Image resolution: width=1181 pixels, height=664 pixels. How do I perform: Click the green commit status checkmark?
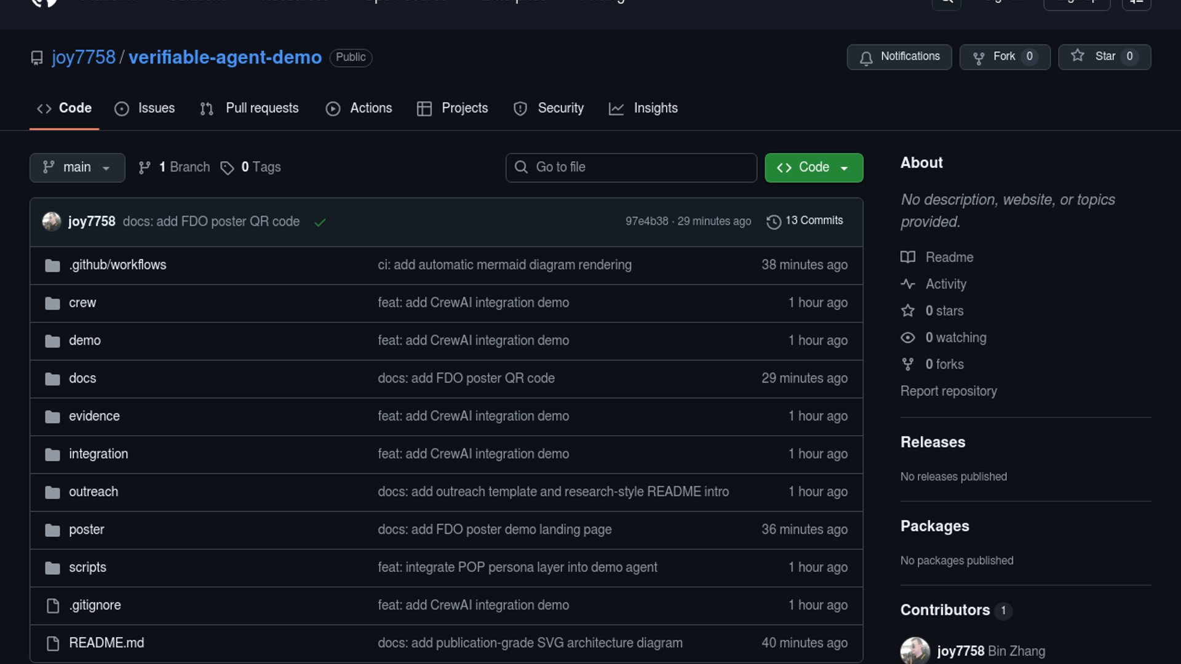click(x=320, y=223)
